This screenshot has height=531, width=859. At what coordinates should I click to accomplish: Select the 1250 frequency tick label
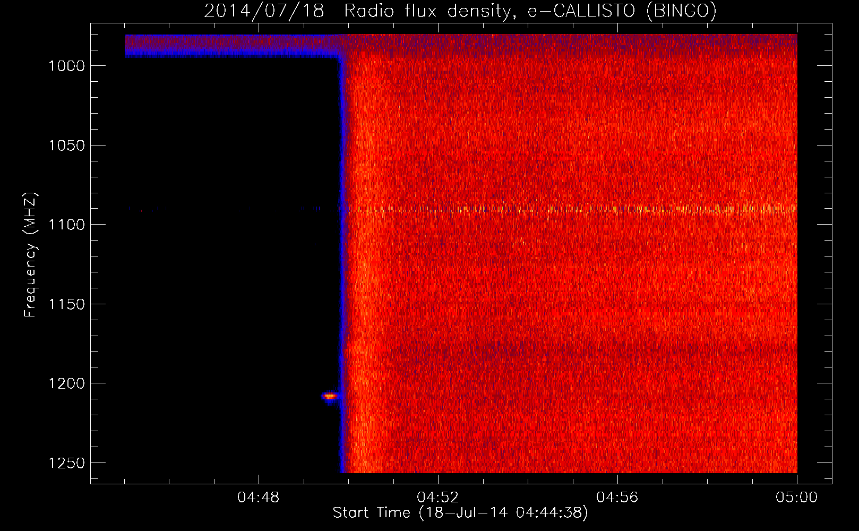pyautogui.click(x=66, y=463)
